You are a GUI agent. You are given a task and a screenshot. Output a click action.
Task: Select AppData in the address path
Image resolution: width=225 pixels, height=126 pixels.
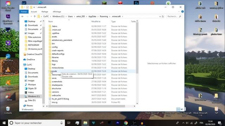[92, 16]
